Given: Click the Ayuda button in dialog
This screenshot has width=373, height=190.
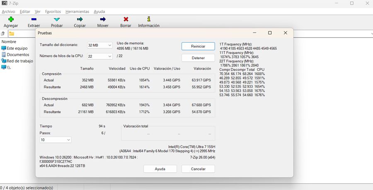Looking at the screenshot, I should pyautogui.click(x=160, y=169).
